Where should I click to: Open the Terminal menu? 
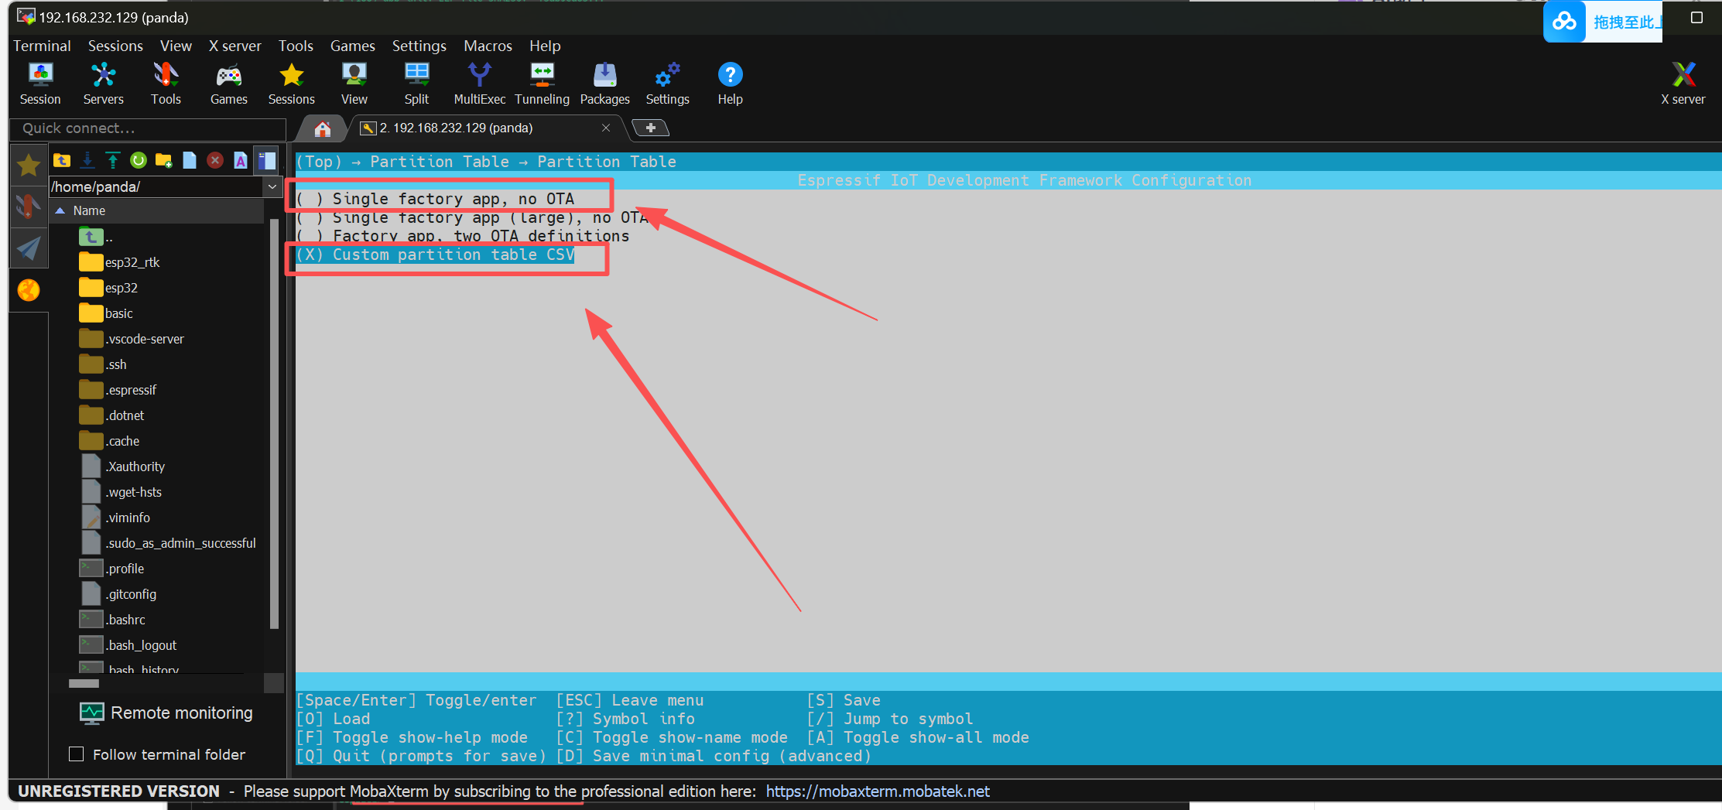(42, 46)
